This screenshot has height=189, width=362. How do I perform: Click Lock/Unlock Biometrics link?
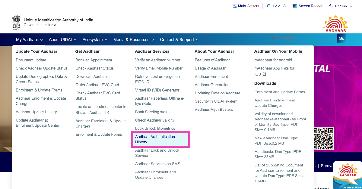click(x=155, y=129)
